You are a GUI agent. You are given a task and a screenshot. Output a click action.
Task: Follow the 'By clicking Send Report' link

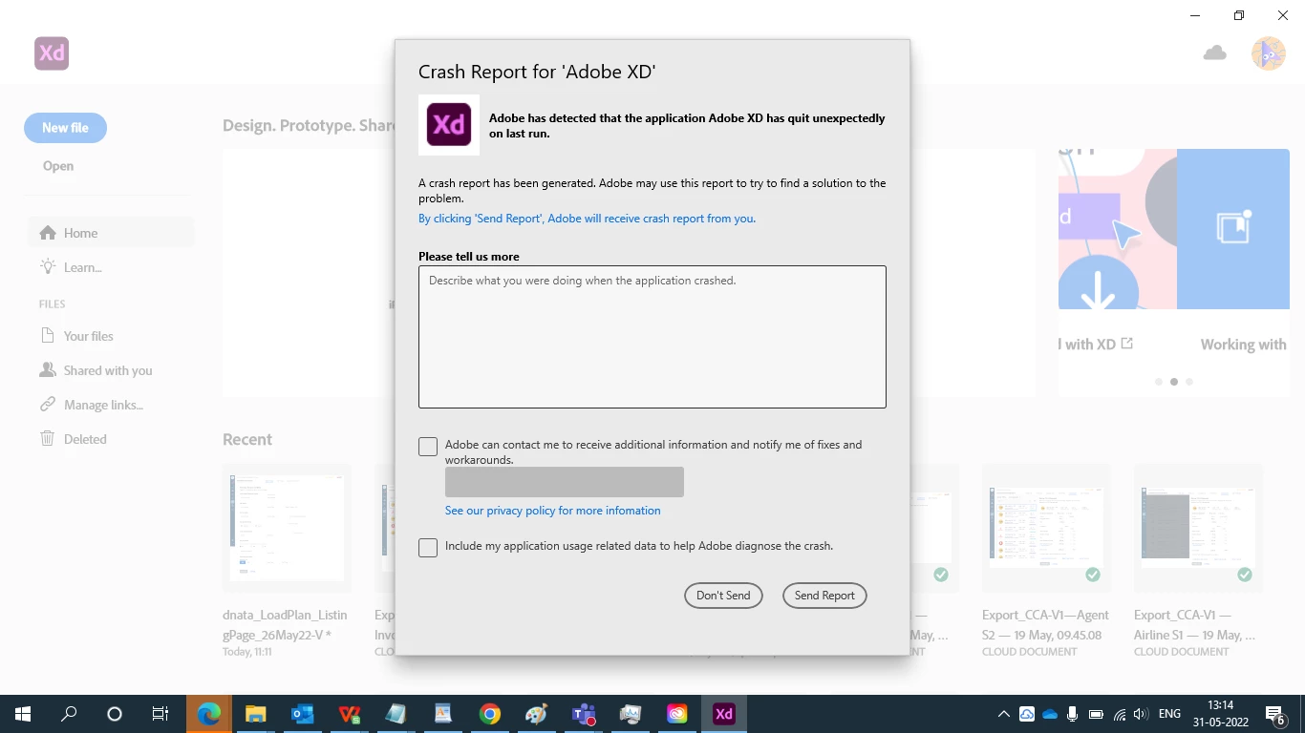click(587, 219)
